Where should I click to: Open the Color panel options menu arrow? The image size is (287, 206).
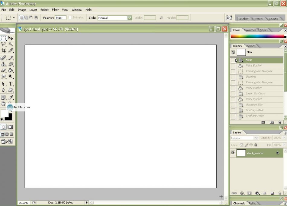285,30
